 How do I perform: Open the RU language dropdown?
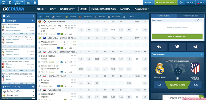click(201, 3)
